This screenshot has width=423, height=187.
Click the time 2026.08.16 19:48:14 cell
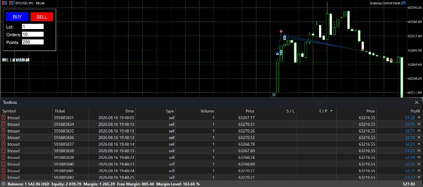pyautogui.click(x=116, y=144)
